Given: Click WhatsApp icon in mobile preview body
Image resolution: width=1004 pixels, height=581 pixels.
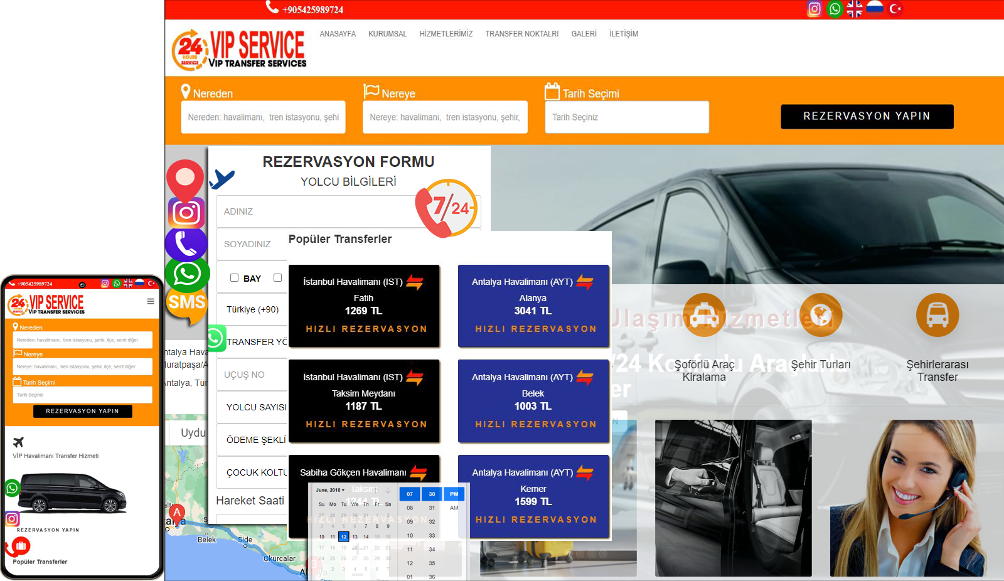Looking at the screenshot, I should tap(12, 488).
